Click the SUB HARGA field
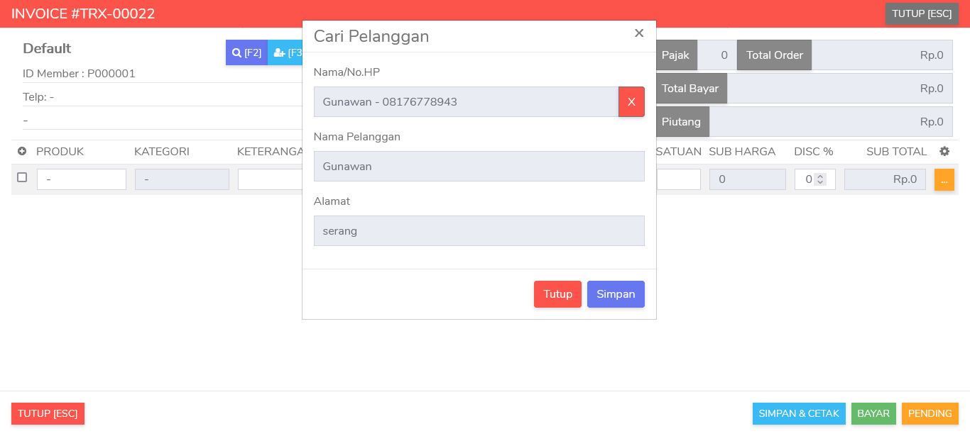The image size is (970, 436). pos(748,179)
